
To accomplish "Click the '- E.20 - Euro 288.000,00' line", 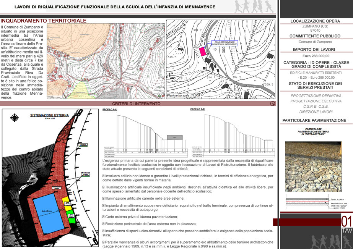I will (x=316, y=78).
